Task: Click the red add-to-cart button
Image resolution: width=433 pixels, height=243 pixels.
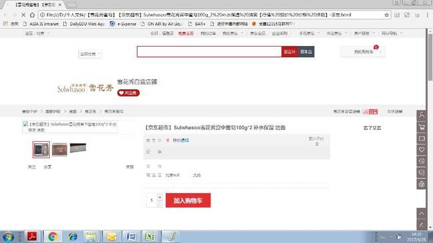Action: tap(188, 200)
